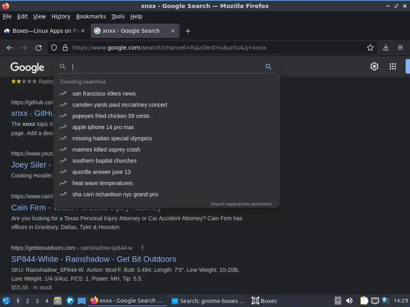410x307 pixels.
Task: Launch the blue swirl browser icon in taskbar
Action: point(70,301)
